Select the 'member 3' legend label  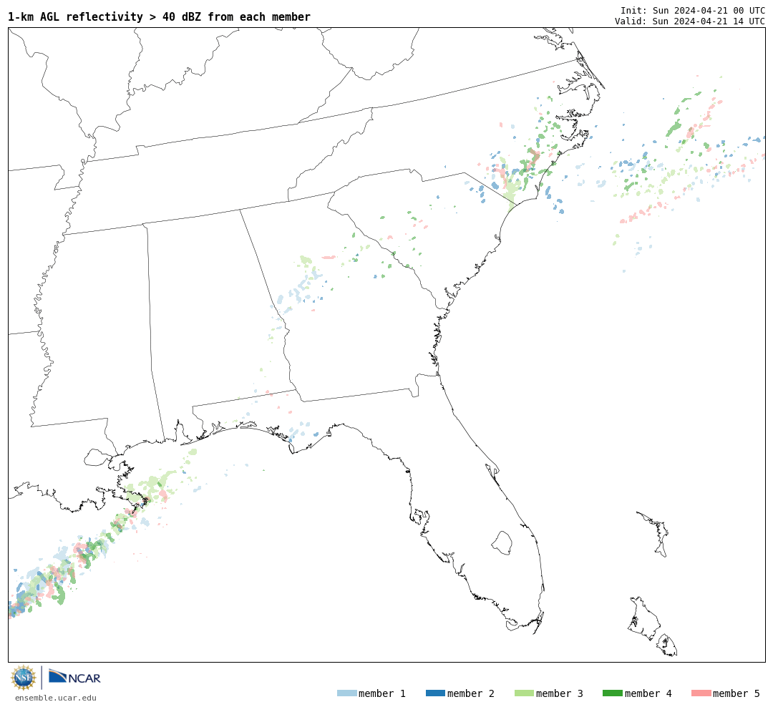coord(560,693)
